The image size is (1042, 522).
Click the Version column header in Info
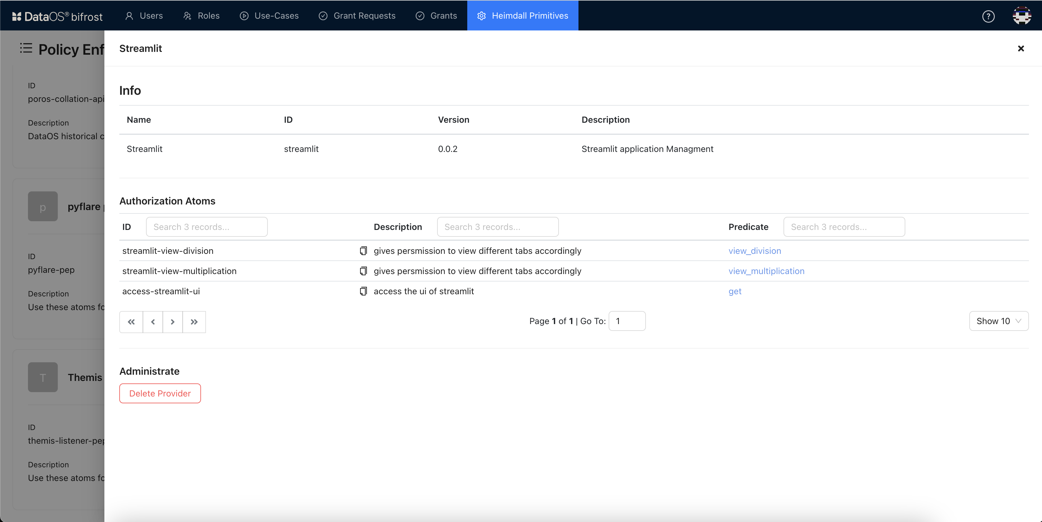click(454, 120)
